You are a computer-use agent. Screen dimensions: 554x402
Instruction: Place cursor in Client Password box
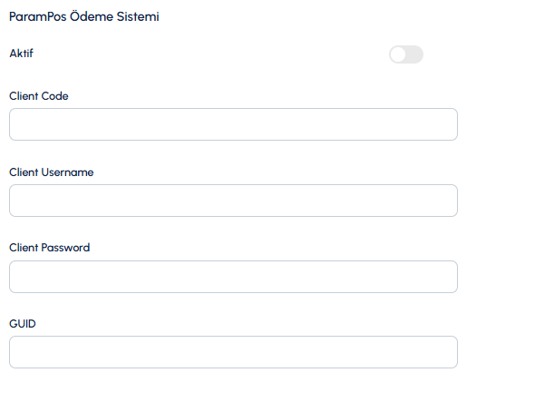[233, 277]
